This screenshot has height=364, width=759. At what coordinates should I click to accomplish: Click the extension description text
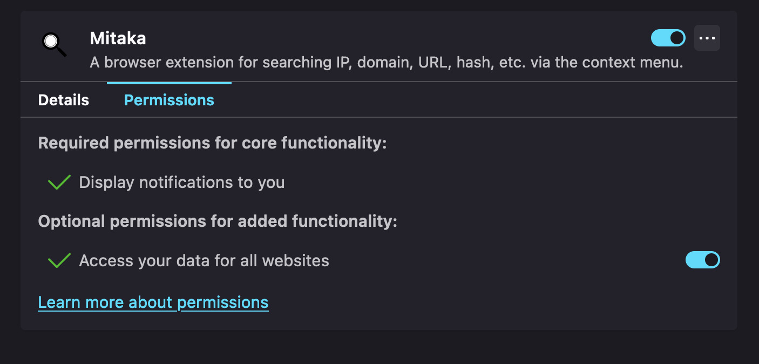pos(387,62)
